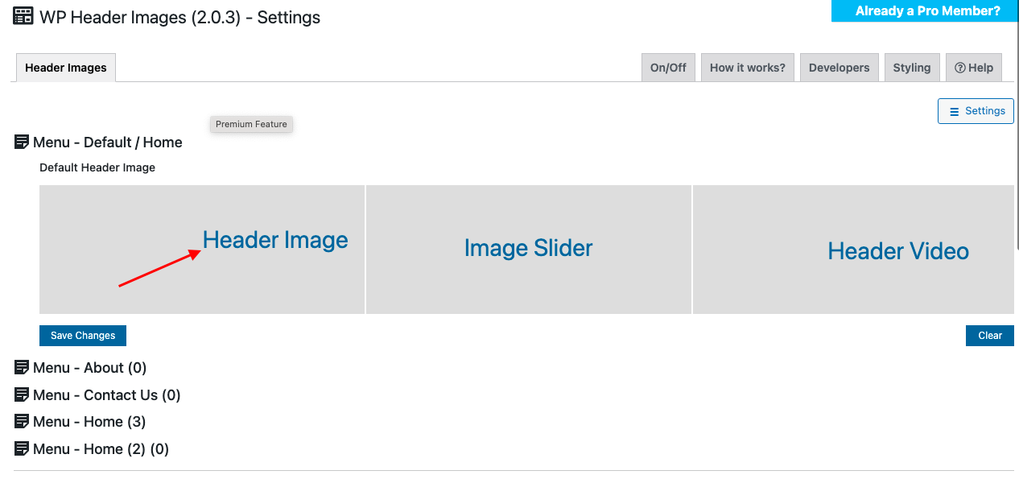Select the Header Image option
Viewport: 1019px width, 479px height.
coord(275,240)
